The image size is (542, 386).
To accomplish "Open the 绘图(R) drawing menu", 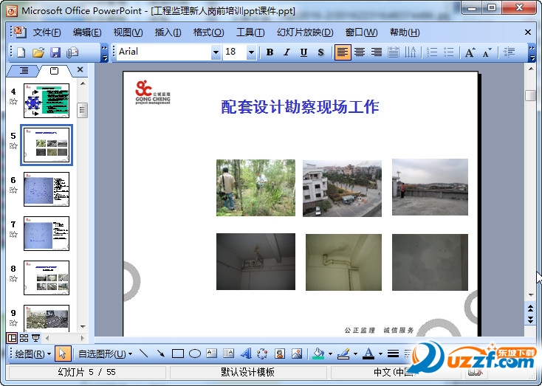I will [32, 354].
